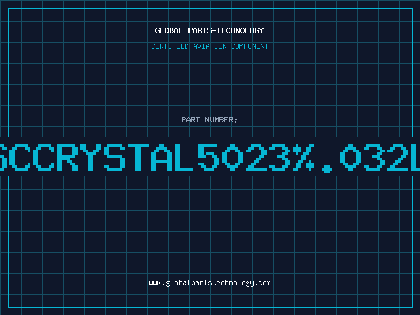Click the zero right after the period
Image resolution: width=420 pixels, height=315 pixels.
tap(351, 156)
